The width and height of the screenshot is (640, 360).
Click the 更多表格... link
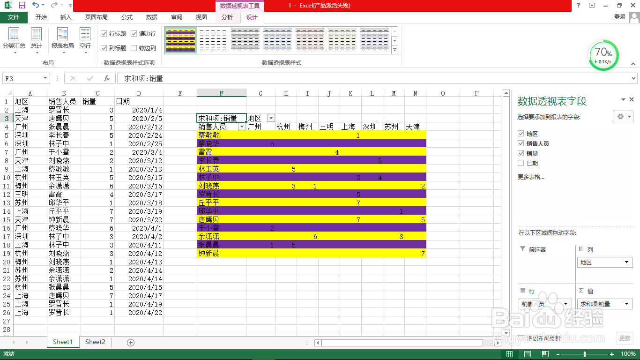(x=531, y=177)
